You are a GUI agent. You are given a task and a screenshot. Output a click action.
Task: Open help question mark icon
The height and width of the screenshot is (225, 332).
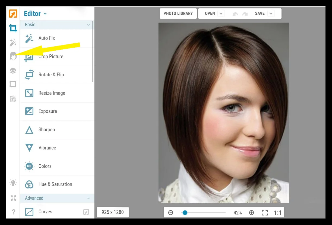[x=14, y=212]
